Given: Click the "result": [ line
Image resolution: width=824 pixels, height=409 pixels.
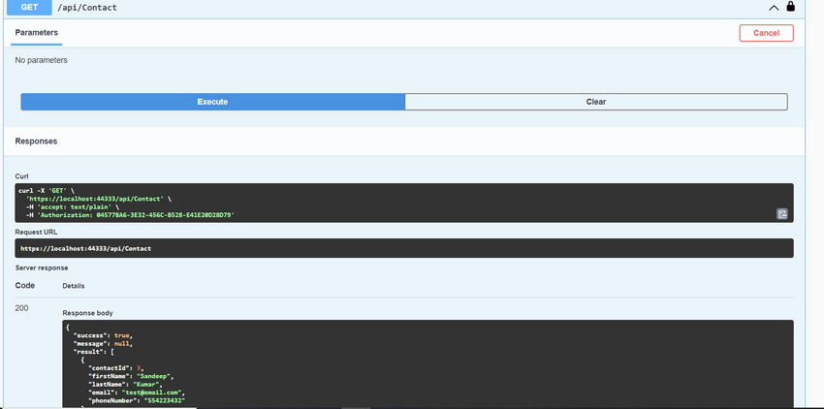Looking at the screenshot, I should click(x=94, y=352).
